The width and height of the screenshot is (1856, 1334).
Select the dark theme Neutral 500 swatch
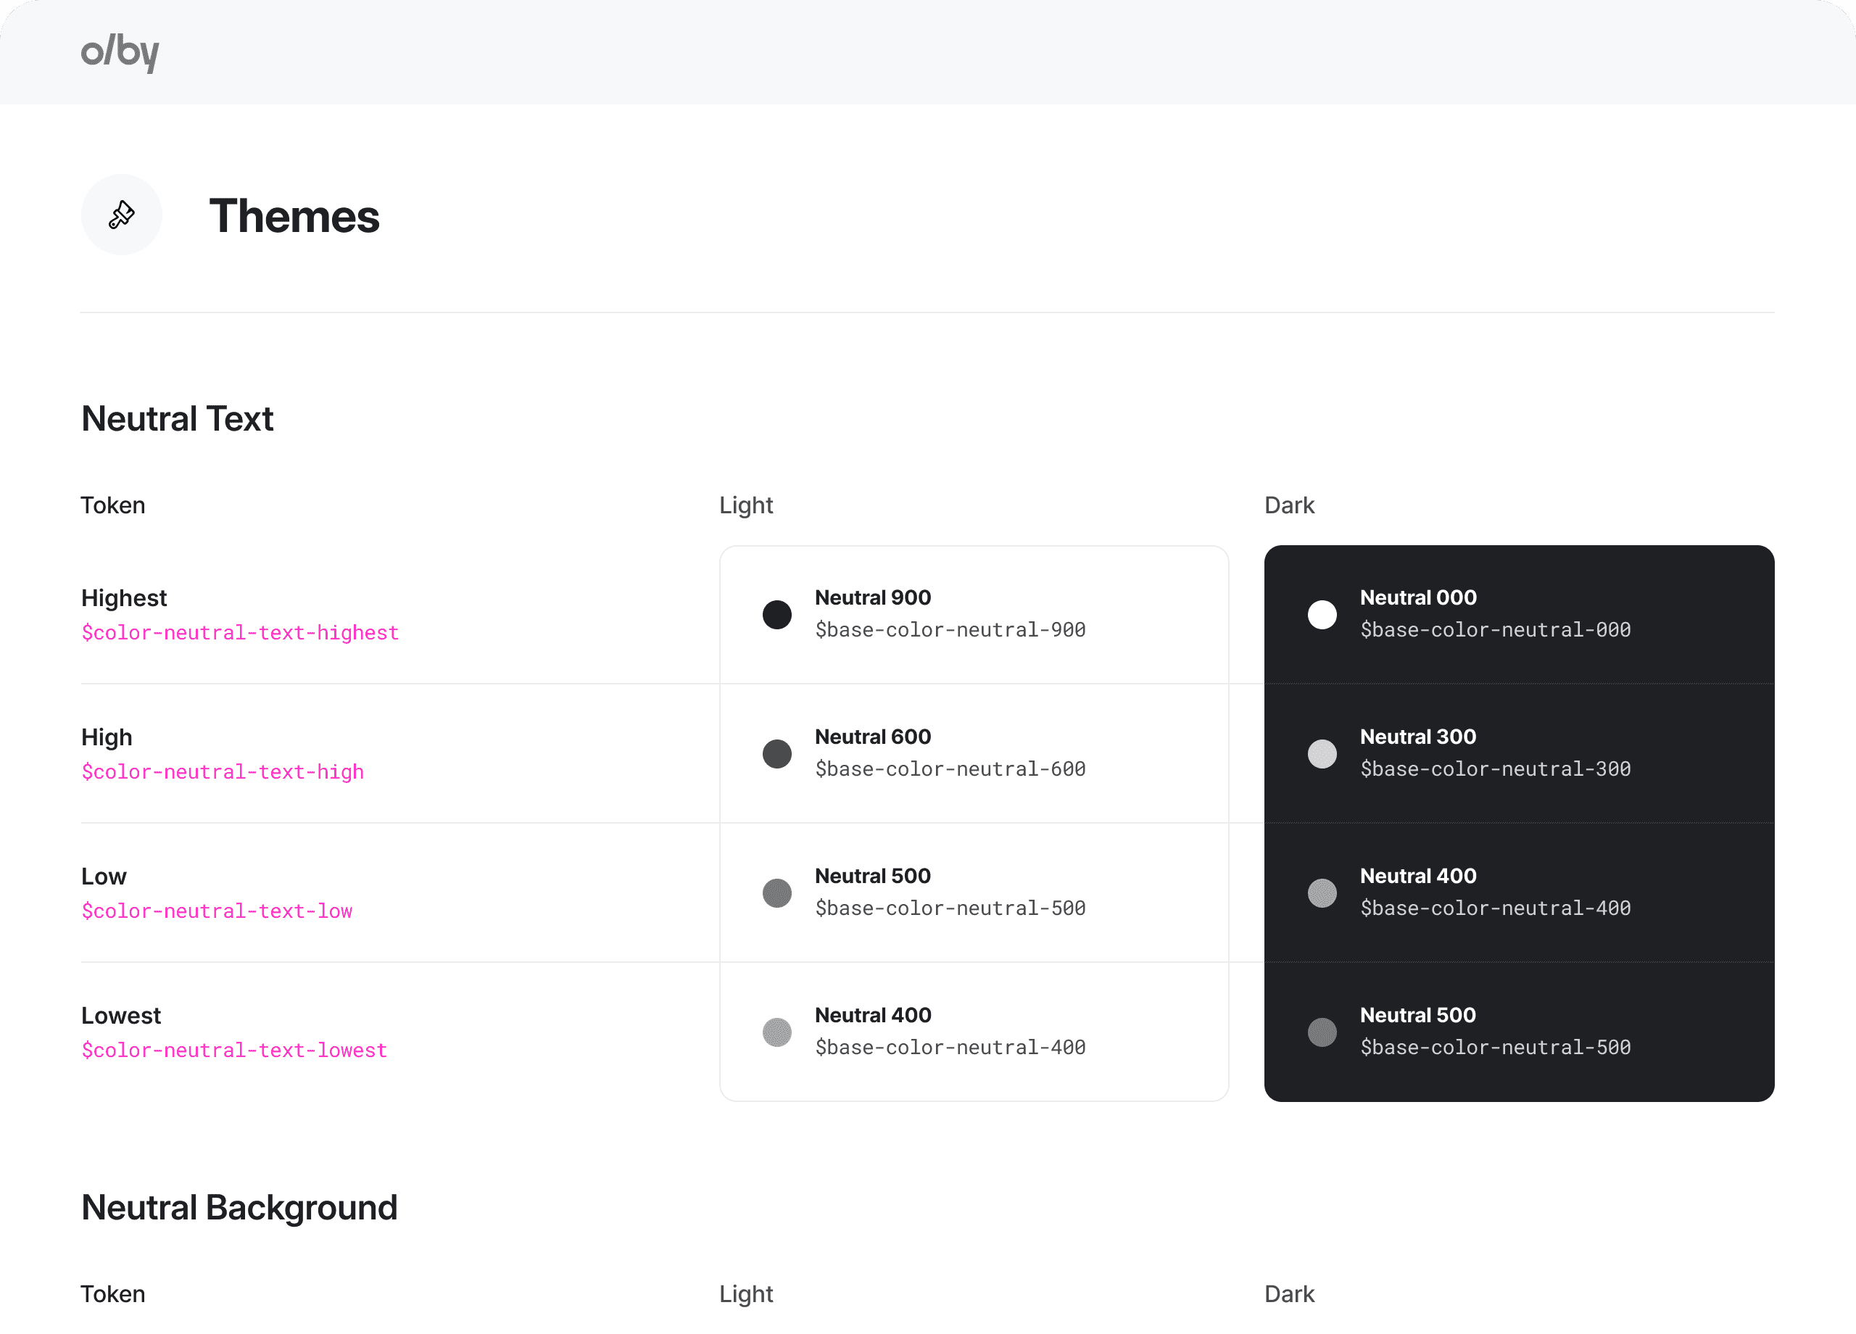(x=1322, y=1032)
